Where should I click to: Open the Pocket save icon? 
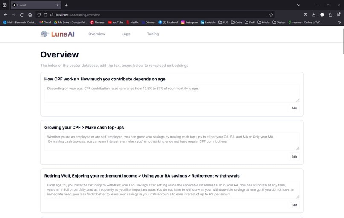[306, 14]
